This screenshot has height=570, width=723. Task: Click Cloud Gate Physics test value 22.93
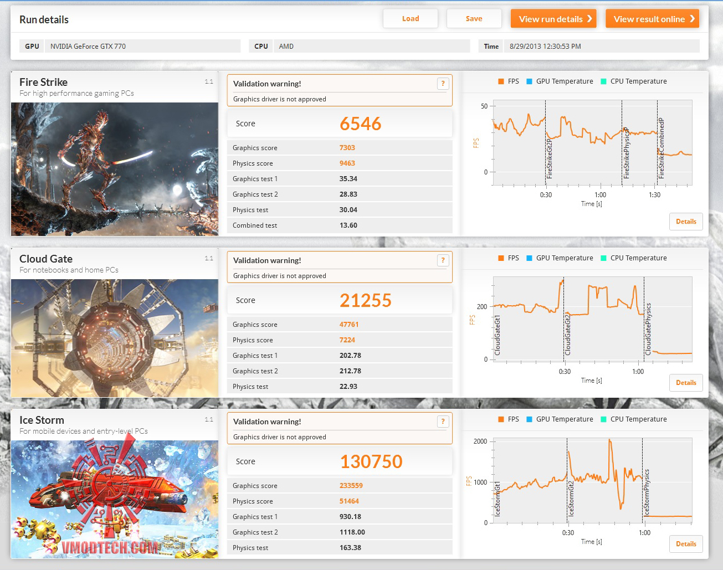coord(348,387)
